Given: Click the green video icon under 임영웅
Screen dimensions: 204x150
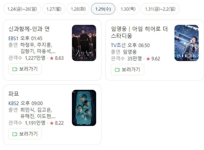Looking at the screenshot, I should 117,70.
